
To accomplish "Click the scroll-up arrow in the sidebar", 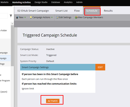I will pyautogui.click(x=12, y=24).
